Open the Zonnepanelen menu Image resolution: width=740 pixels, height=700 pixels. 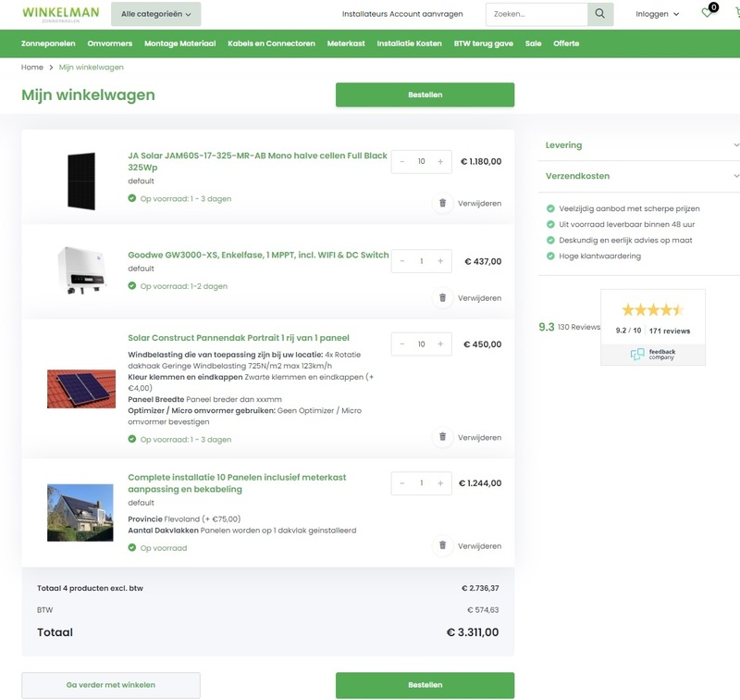[48, 44]
